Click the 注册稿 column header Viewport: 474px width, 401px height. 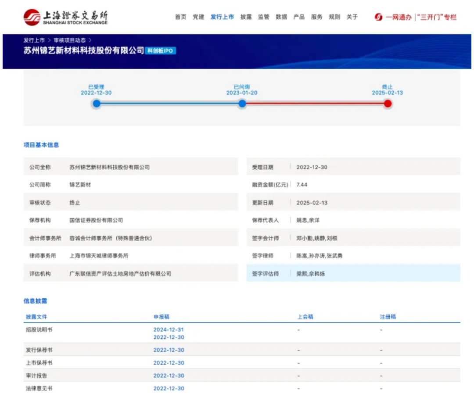point(388,317)
